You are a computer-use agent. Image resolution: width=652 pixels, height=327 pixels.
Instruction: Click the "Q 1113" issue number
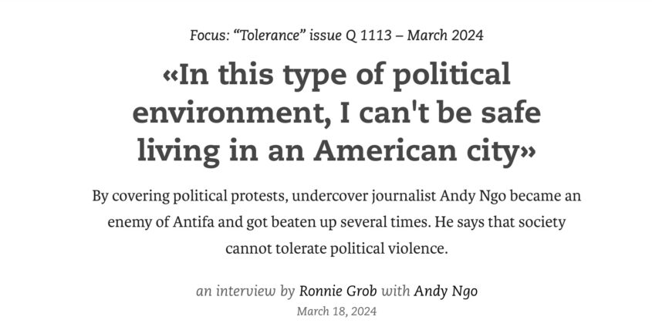368,35
